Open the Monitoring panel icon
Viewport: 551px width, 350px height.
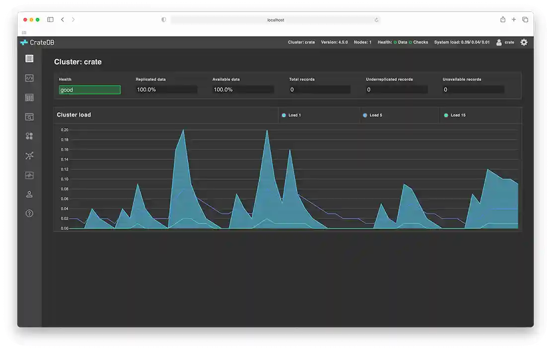click(x=29, y=175)
